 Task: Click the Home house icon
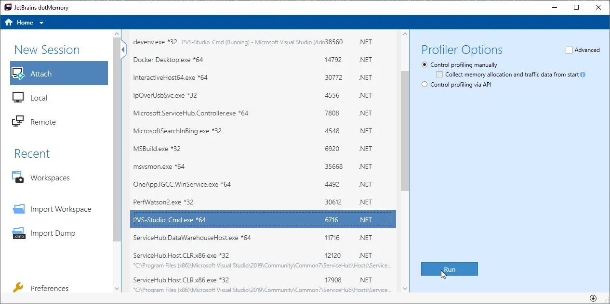pos(9,22)
